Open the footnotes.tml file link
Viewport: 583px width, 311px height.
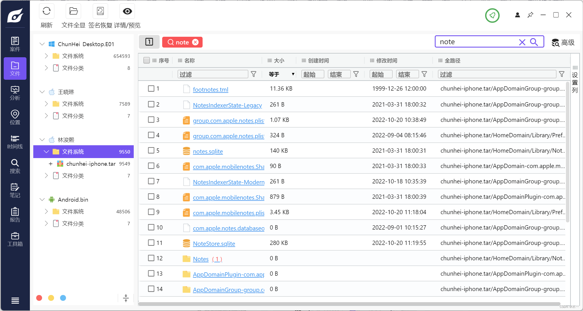coord(210,89)
